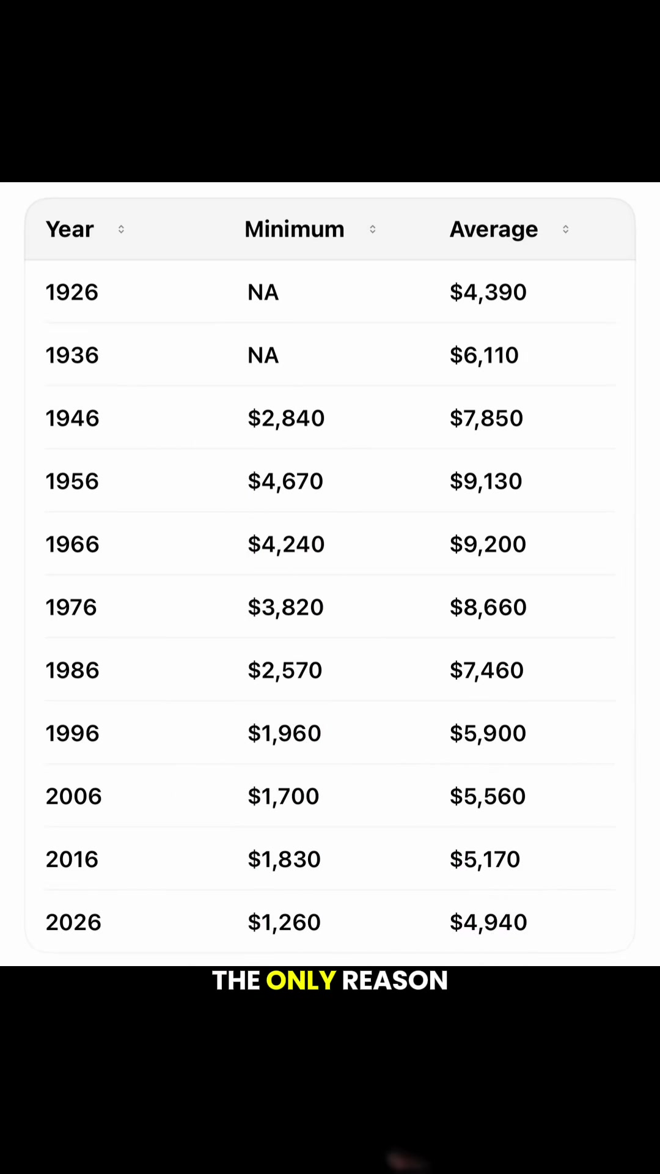
Task: Click the $1,700 minimum for 2006
Action: tap(284, 796)
